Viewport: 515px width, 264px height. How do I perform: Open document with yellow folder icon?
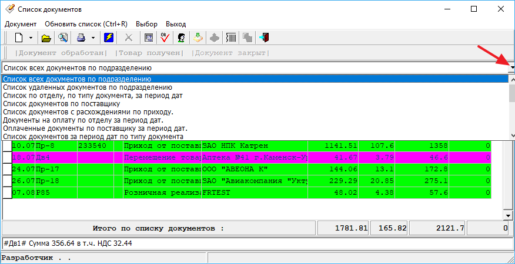[x=46, y=38]
